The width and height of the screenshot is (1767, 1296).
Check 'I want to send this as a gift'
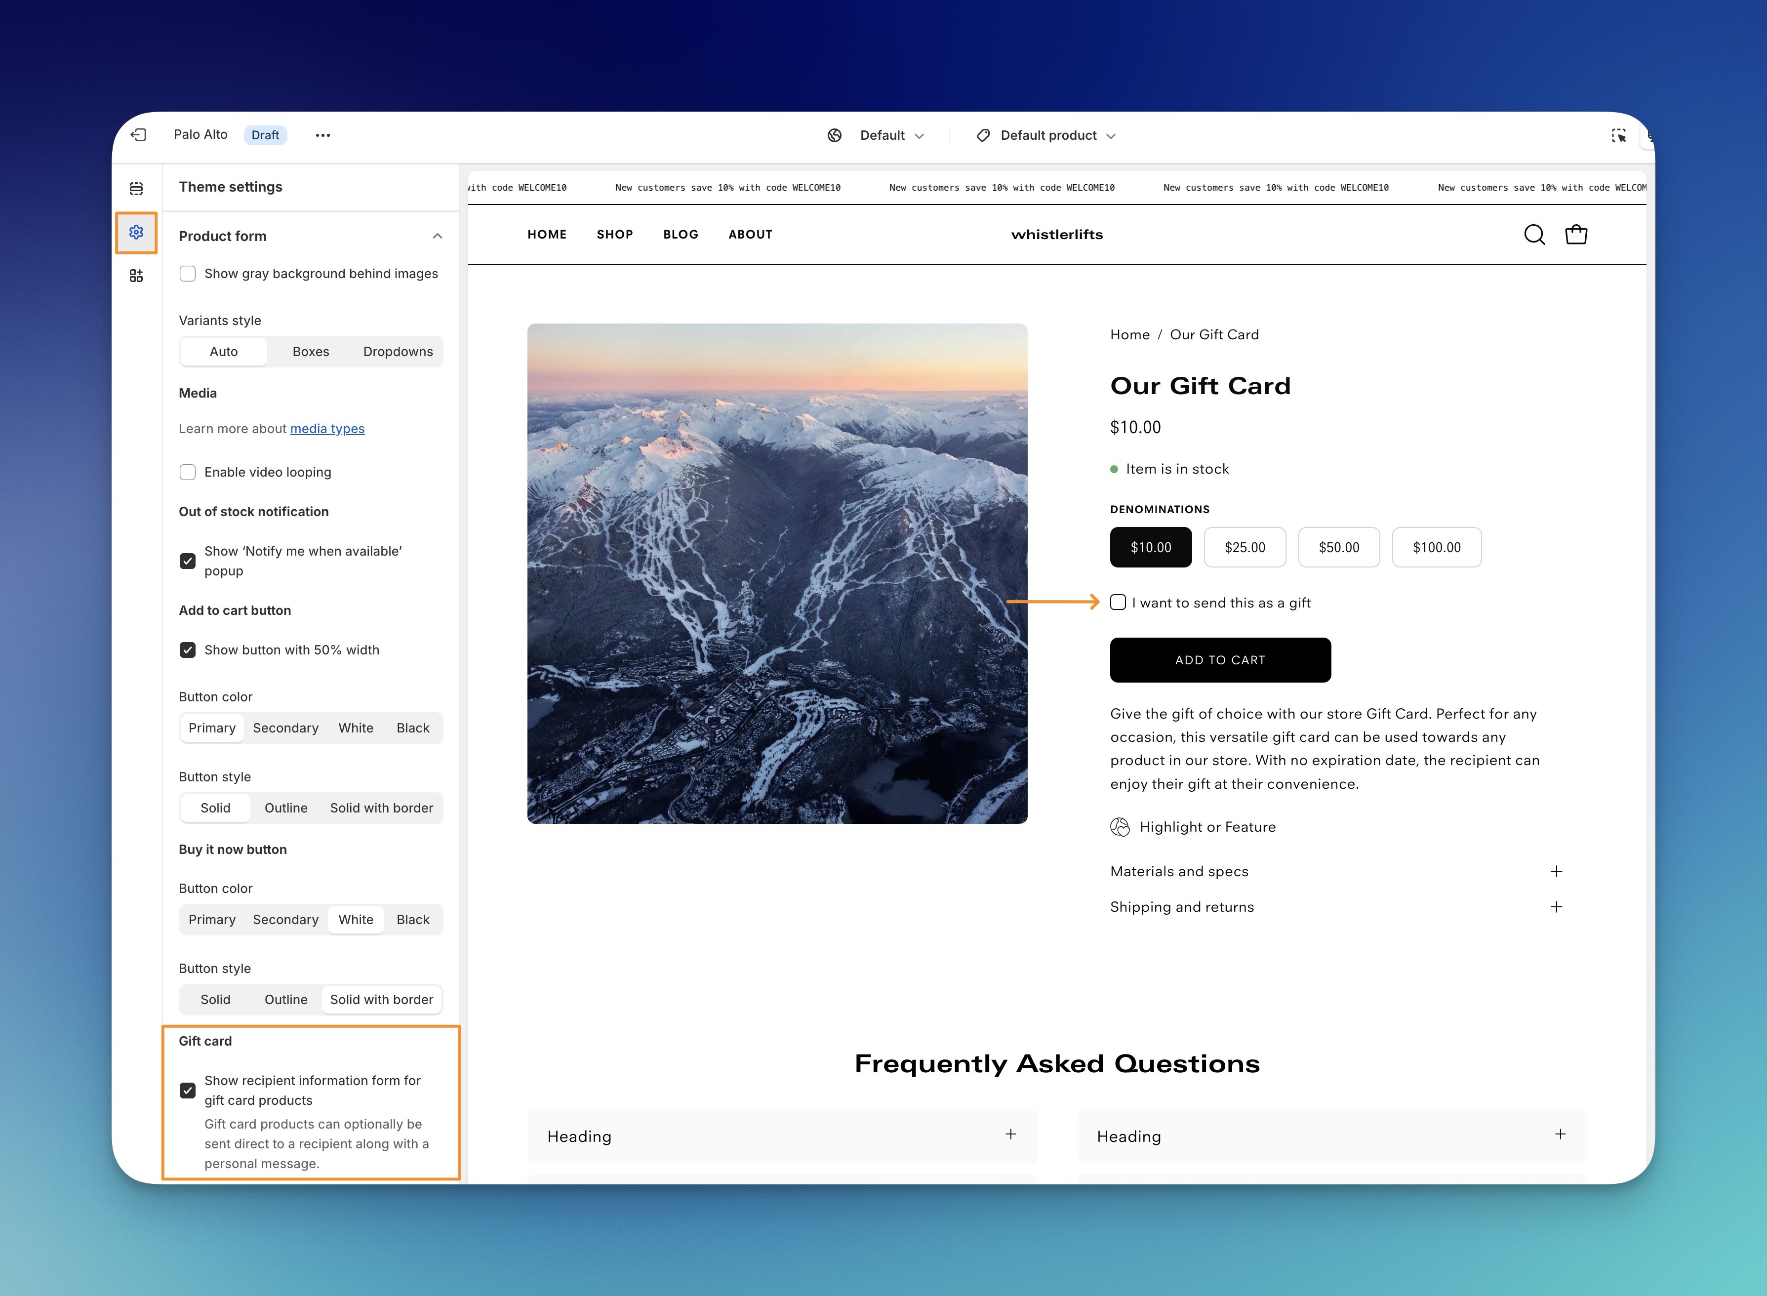[x=1119, y=603]
